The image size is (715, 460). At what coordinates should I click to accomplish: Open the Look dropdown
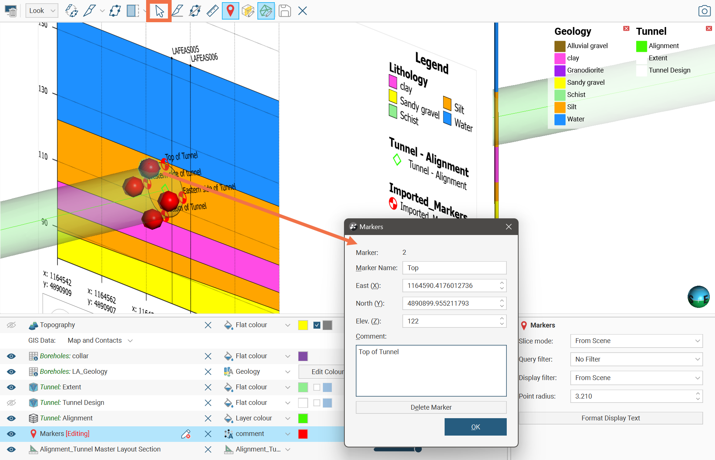point(42,11)
